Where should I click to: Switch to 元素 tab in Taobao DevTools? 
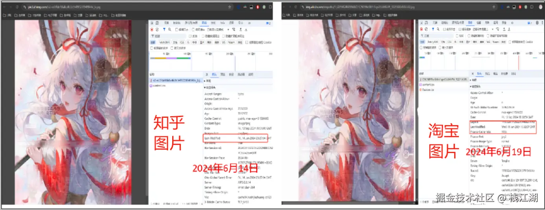[435, 23]
